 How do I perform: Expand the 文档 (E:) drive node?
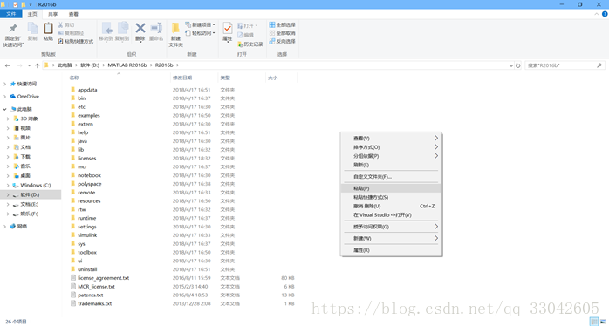tap(8, 204)
